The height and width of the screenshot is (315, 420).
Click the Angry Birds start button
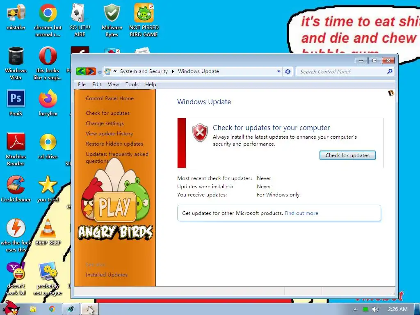point(11,308)
